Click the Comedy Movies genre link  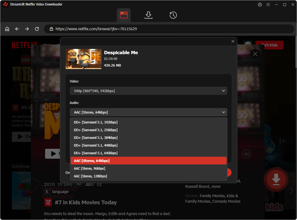click(226, 201)
